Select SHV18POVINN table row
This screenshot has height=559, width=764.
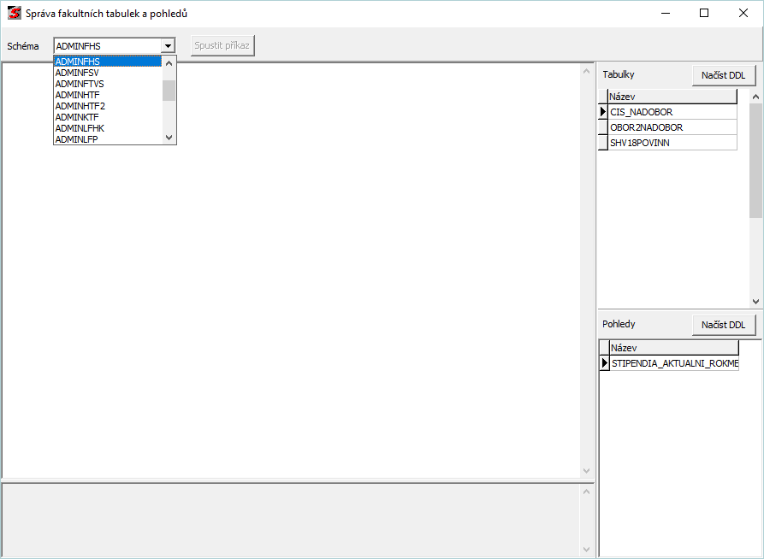[672, 143]
